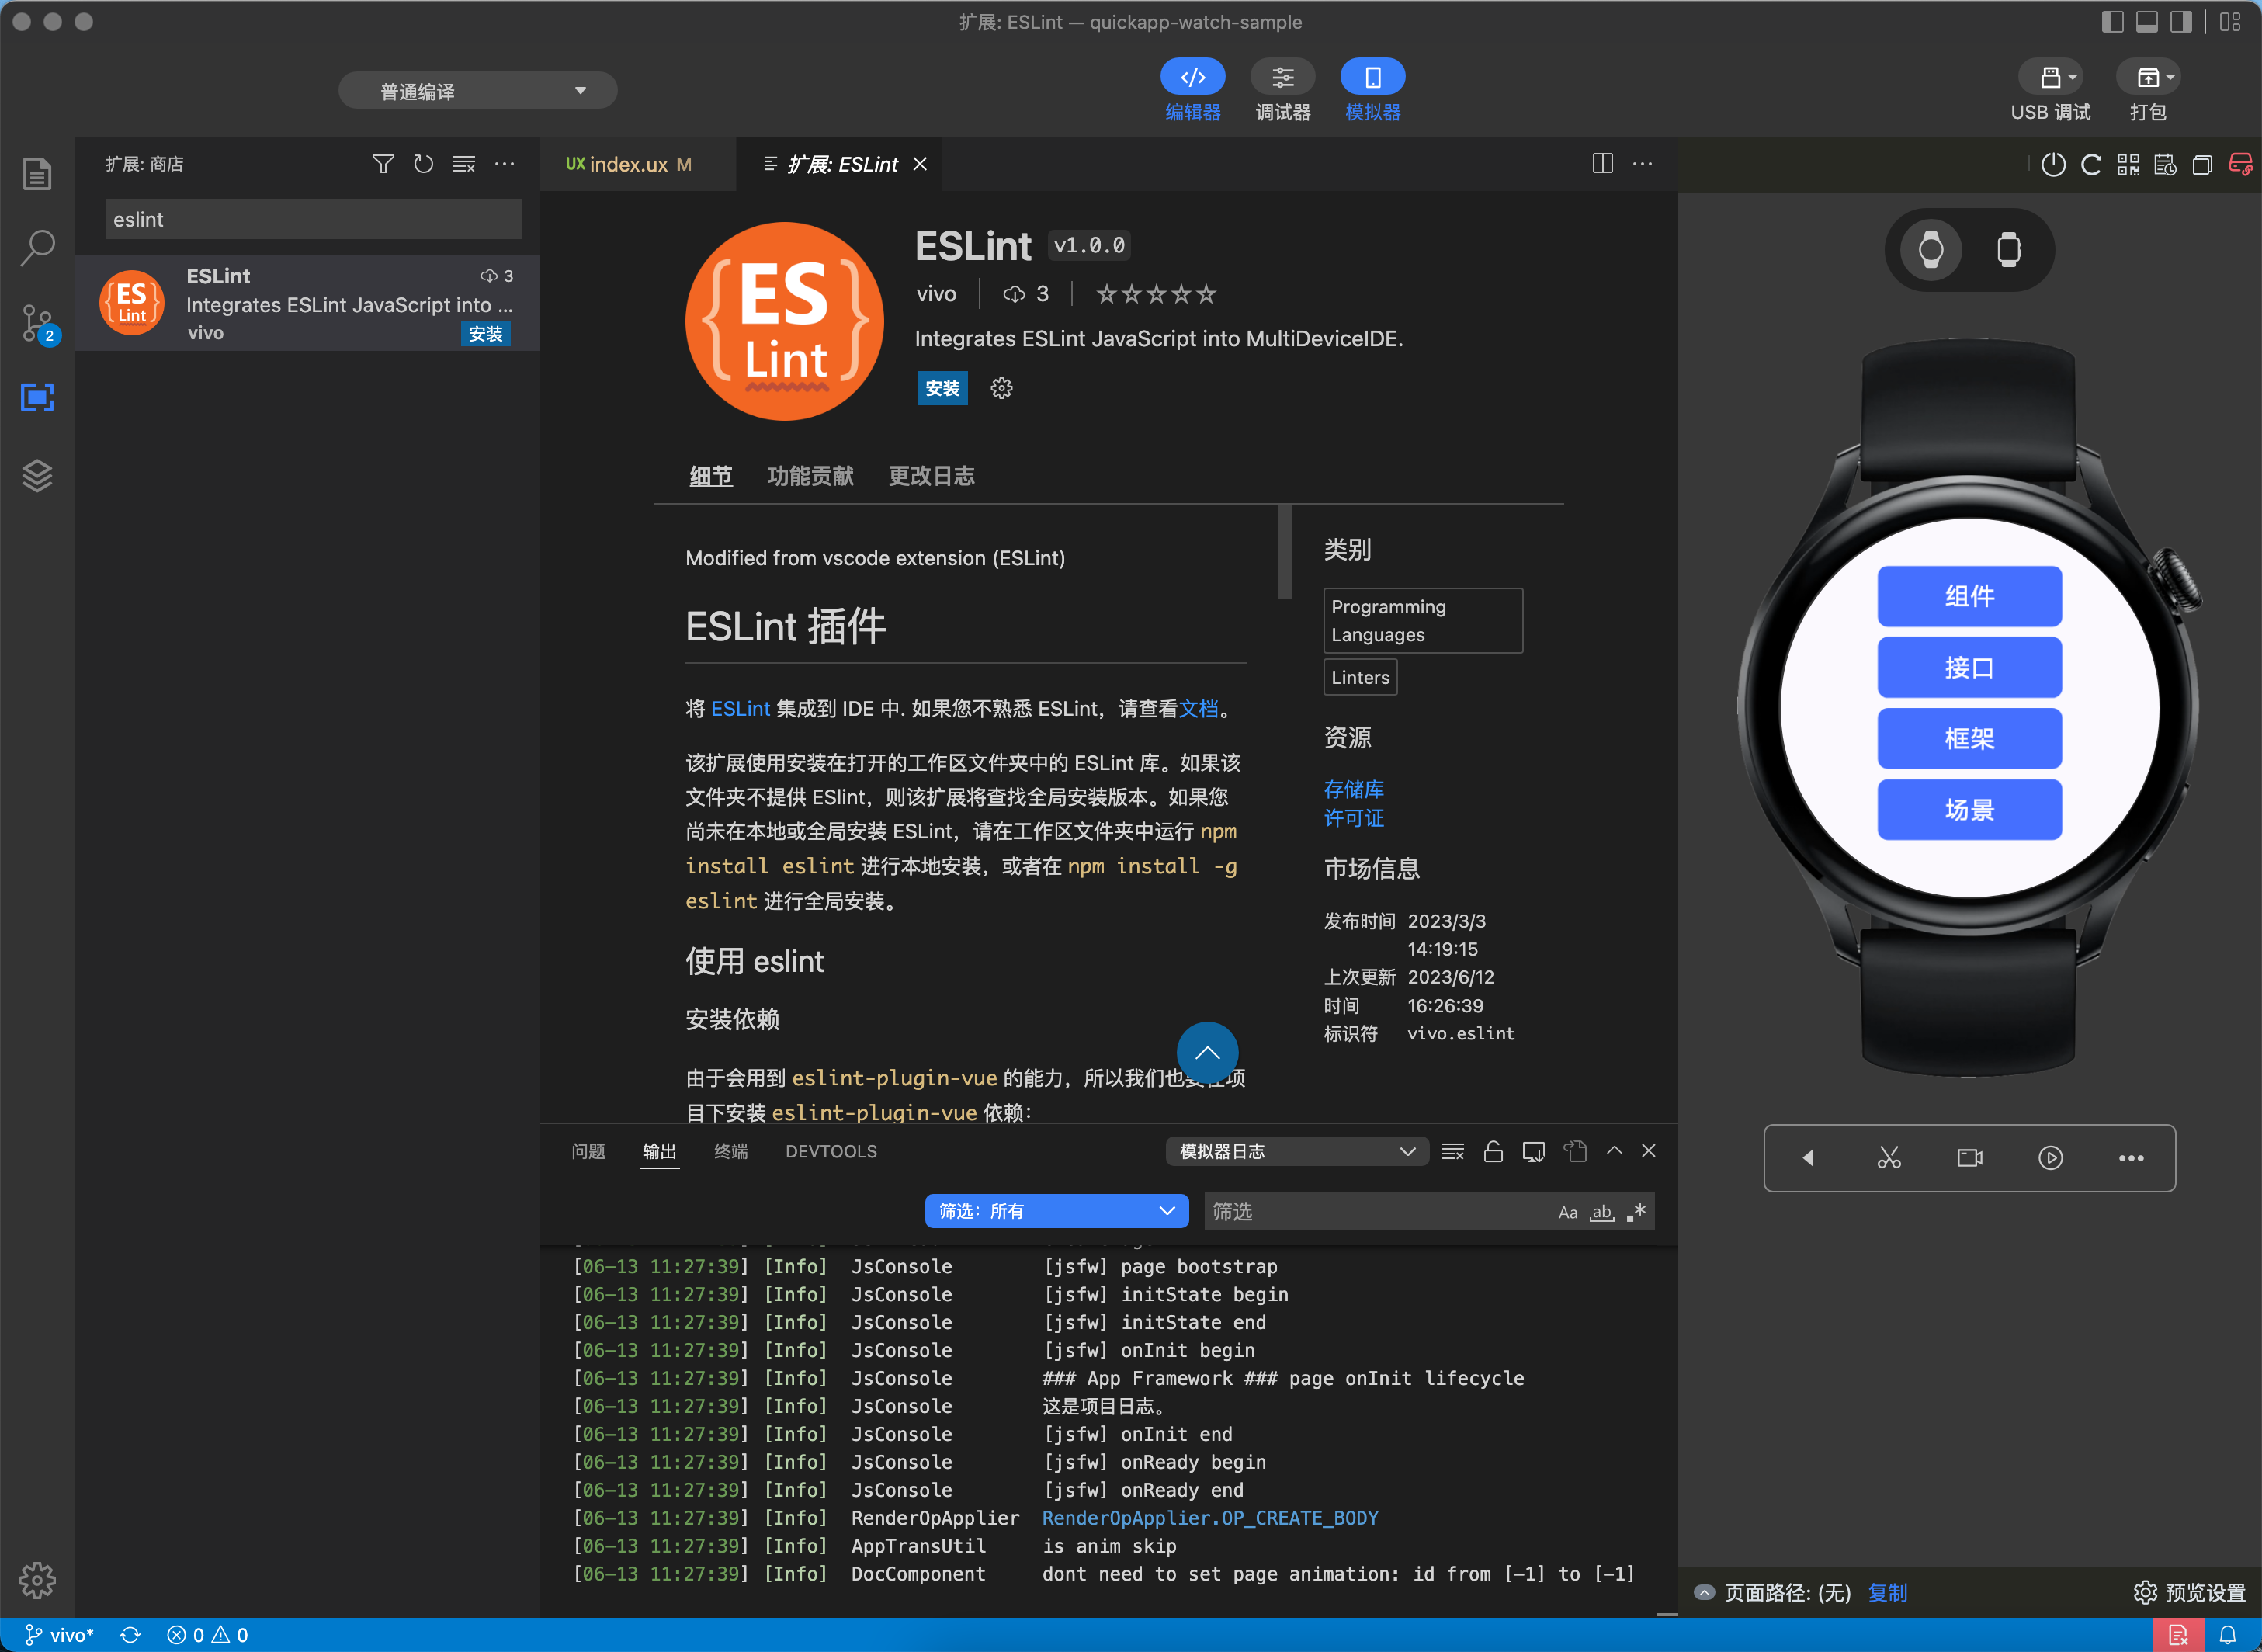2262x1652 pixels.
Task: Filter extensions with the funnel icon
Action: point(383,164)
